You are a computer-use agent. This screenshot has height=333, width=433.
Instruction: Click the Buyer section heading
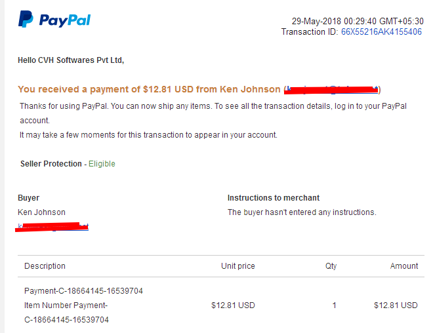[x=28, y=198]
